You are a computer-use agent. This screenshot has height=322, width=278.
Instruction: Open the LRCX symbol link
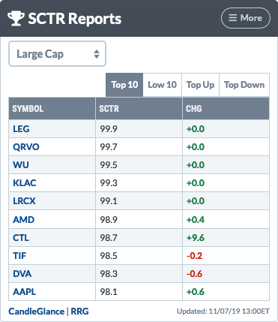(x=24, y=201)
